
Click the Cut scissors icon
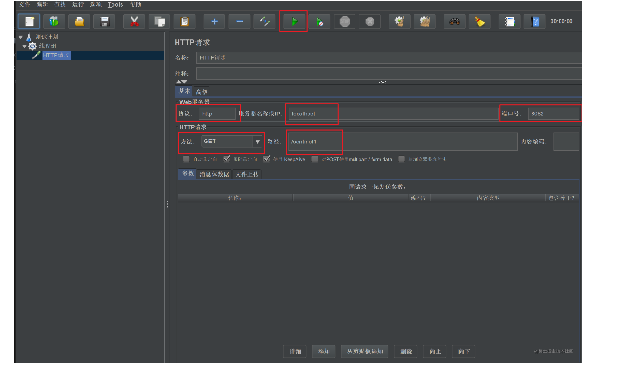[x=134, y=21]
